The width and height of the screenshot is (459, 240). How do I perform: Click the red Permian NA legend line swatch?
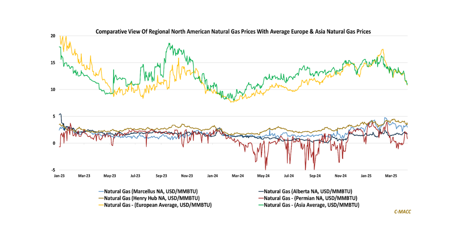click(x=260, y=198)
